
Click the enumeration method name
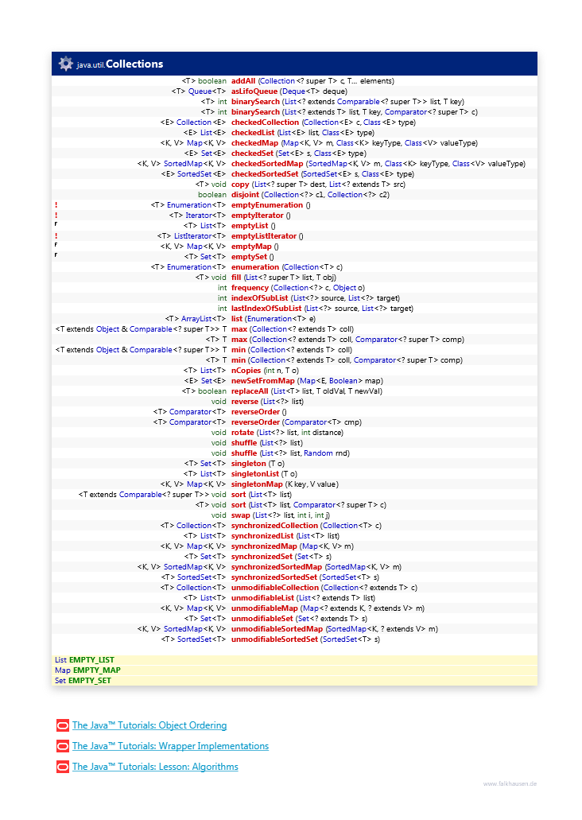point(255,267)
